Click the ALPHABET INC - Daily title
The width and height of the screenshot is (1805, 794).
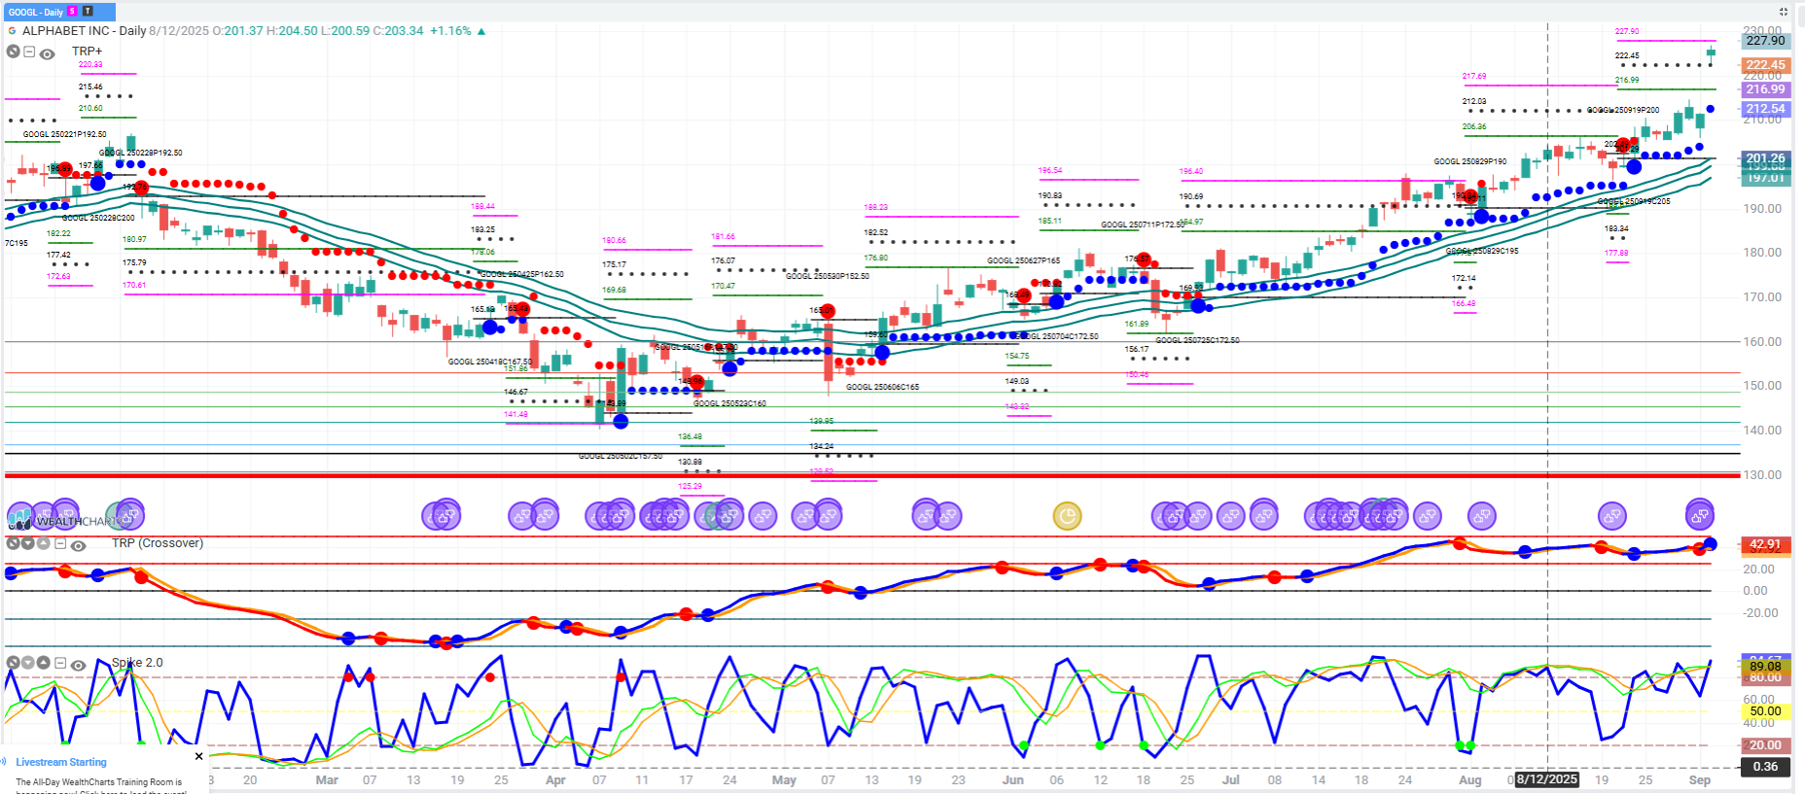[84, 31]
